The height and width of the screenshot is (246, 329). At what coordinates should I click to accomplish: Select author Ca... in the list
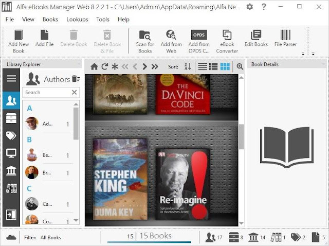click(x=48, y=204)
